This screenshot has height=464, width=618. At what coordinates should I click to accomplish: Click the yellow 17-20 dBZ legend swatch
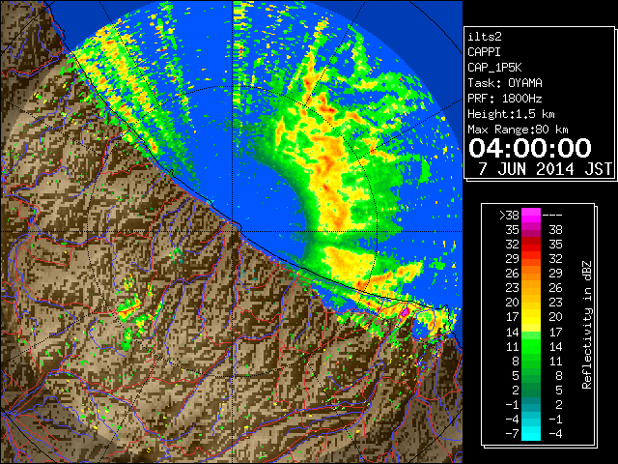point(531,317)
